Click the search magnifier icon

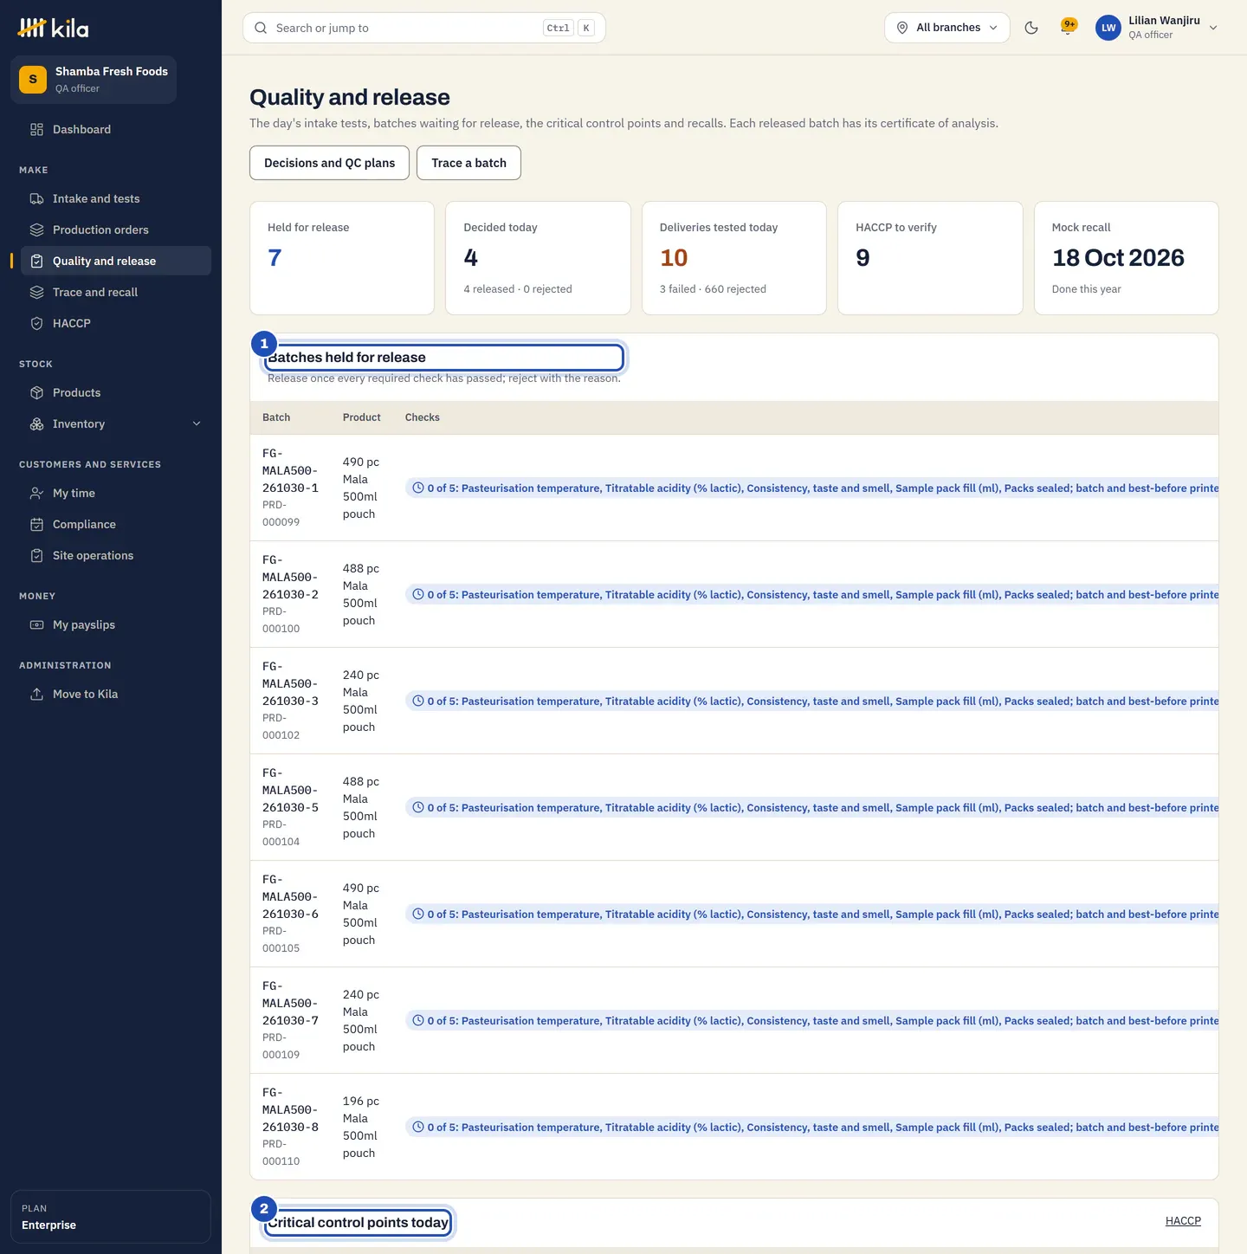pos(261,28)
